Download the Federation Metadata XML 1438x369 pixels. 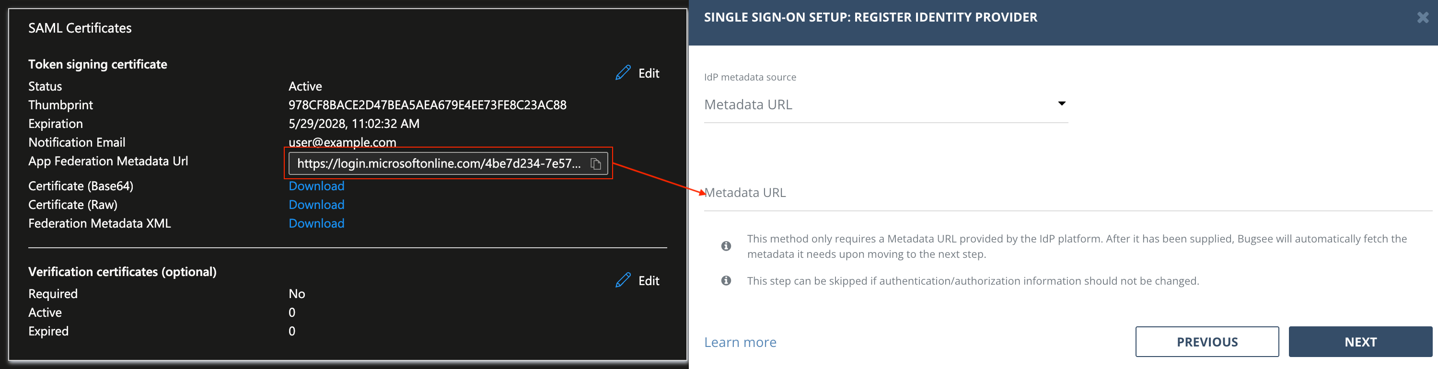point(316,223)
